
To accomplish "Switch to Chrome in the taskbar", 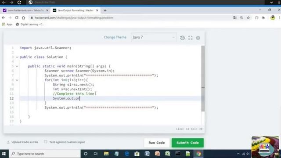I will click(198, 154).
